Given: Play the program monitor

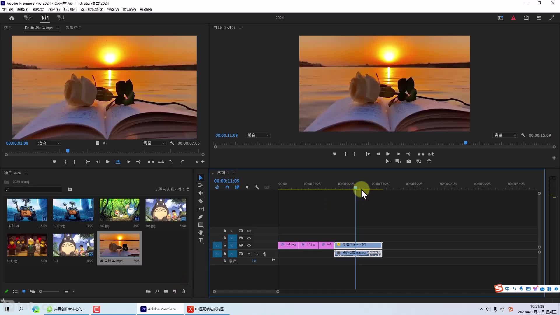Looking at the screenshot, I should coord(388,154).
